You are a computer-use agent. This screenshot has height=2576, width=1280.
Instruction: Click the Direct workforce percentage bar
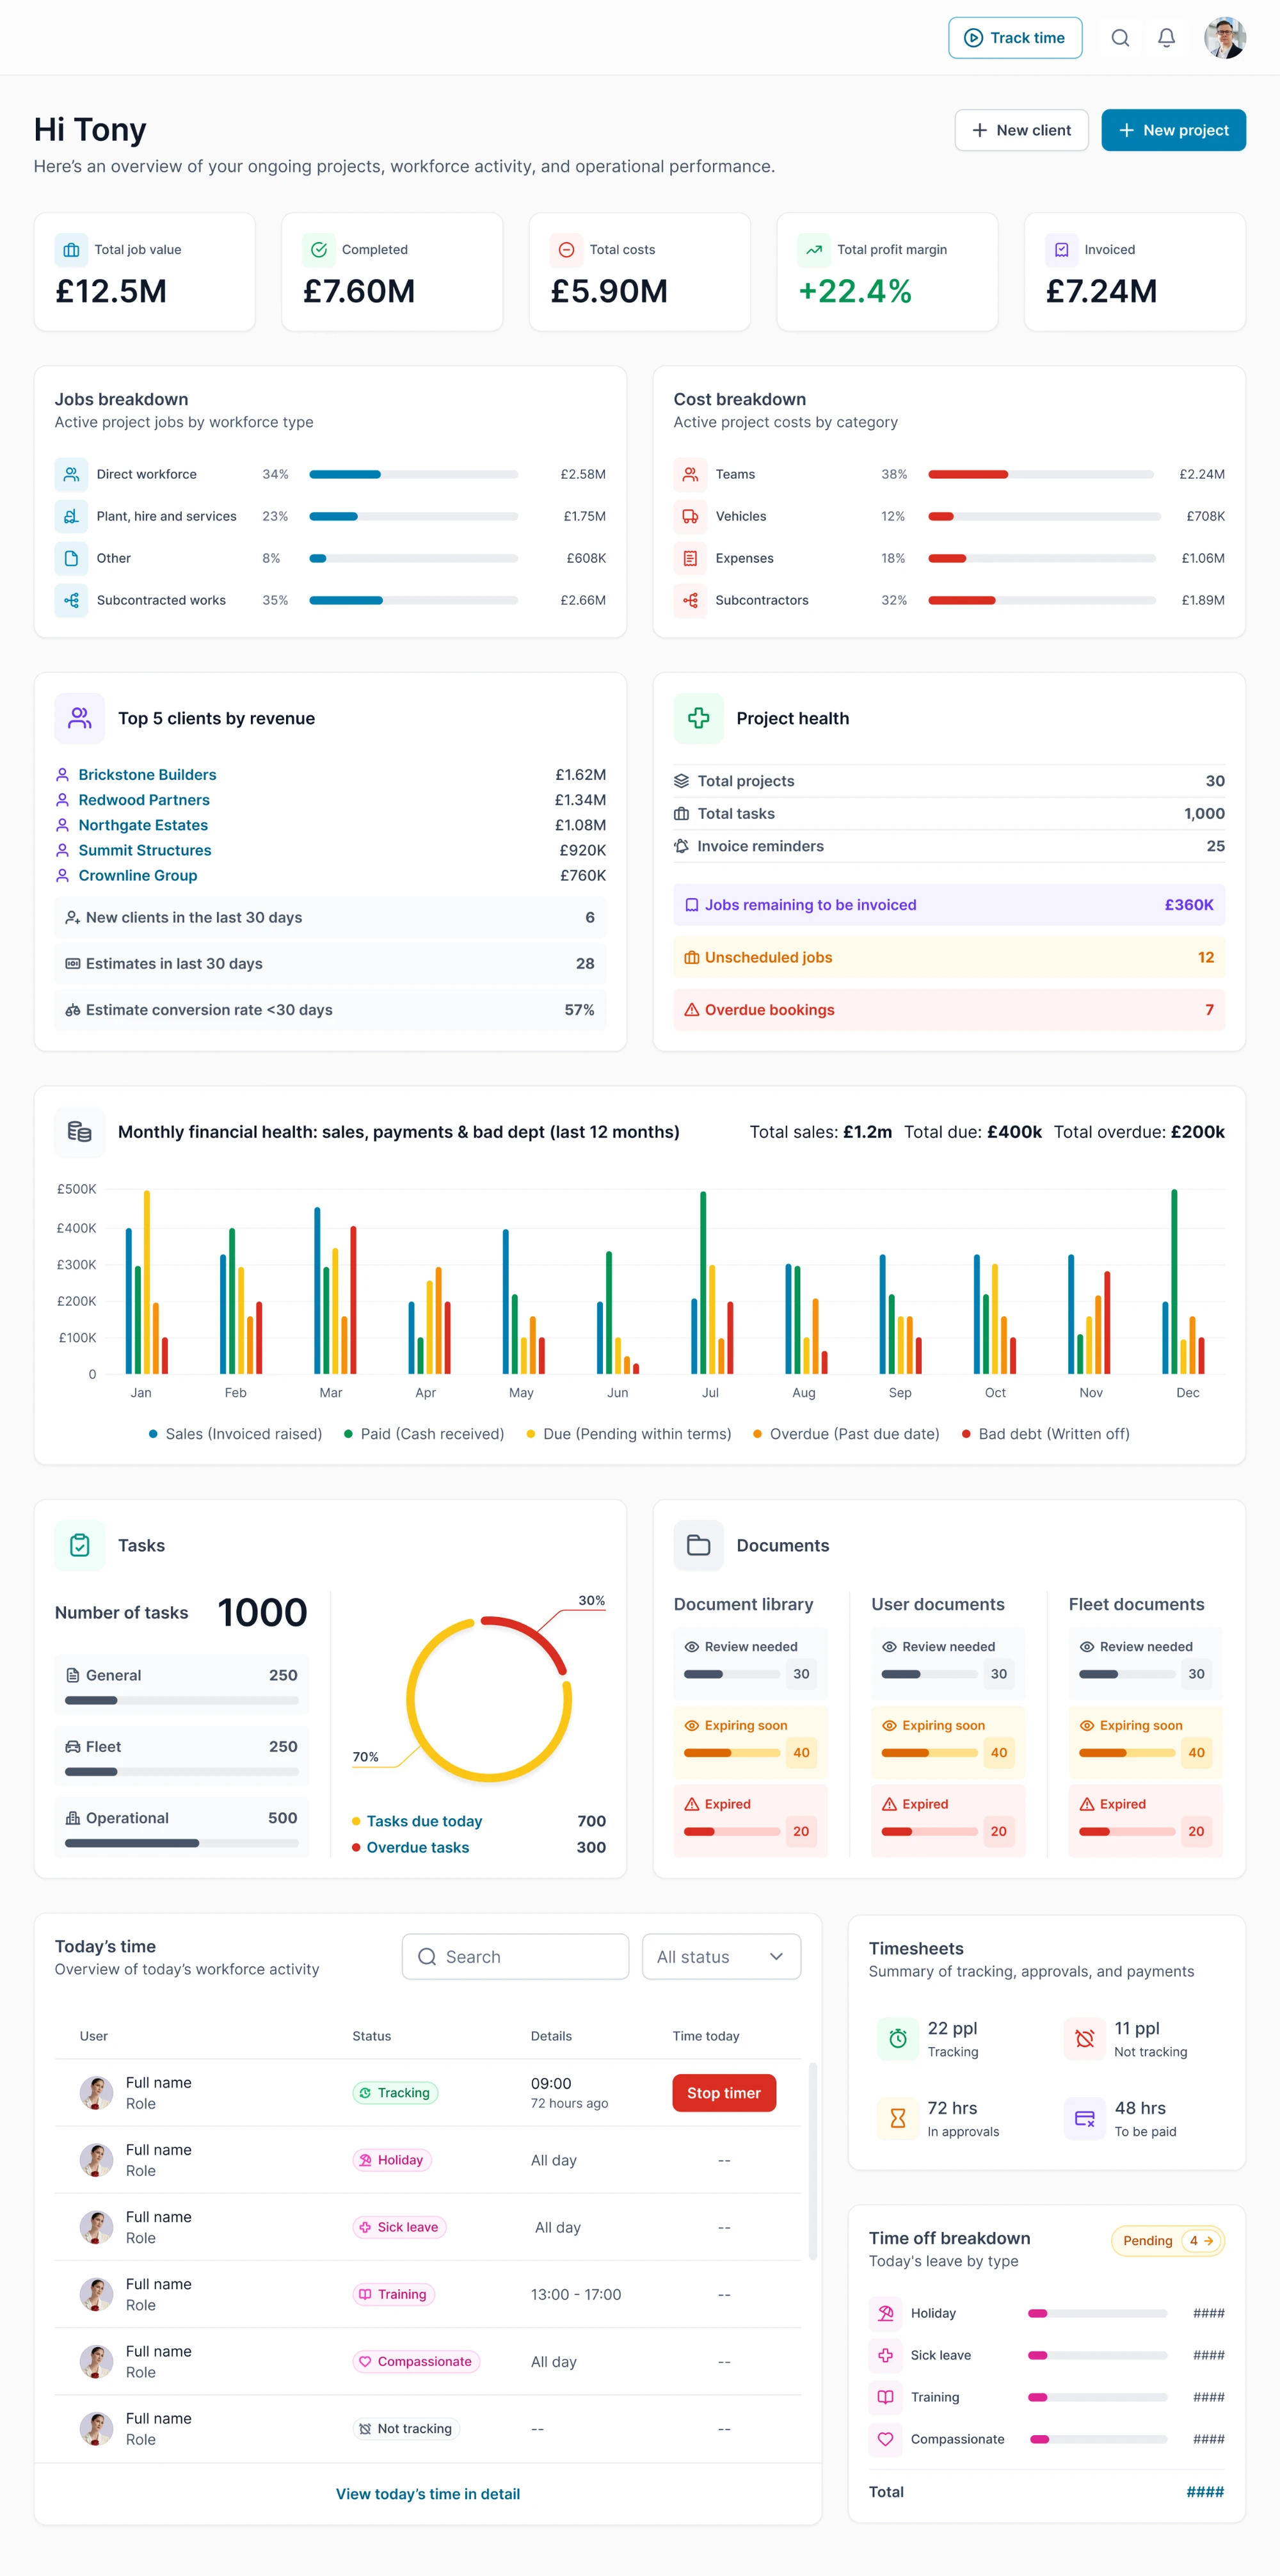pyautogui.click(x=414, y=474)
